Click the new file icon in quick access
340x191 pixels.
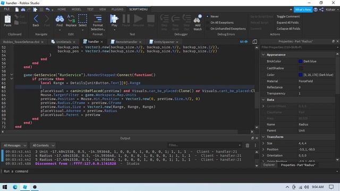coord(17,10)
